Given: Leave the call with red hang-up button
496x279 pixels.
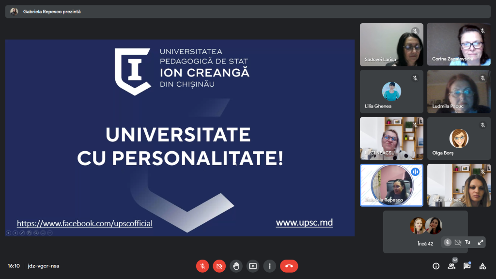Looking at the screenshot, I should click(x=289, y=266).
